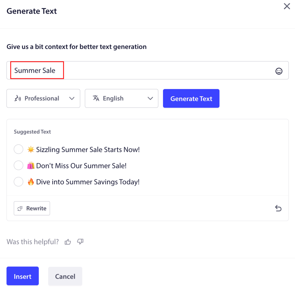295x290 pixels.
Task: Click the sun emoji on first suggestion
Action: tap(31, 149)
